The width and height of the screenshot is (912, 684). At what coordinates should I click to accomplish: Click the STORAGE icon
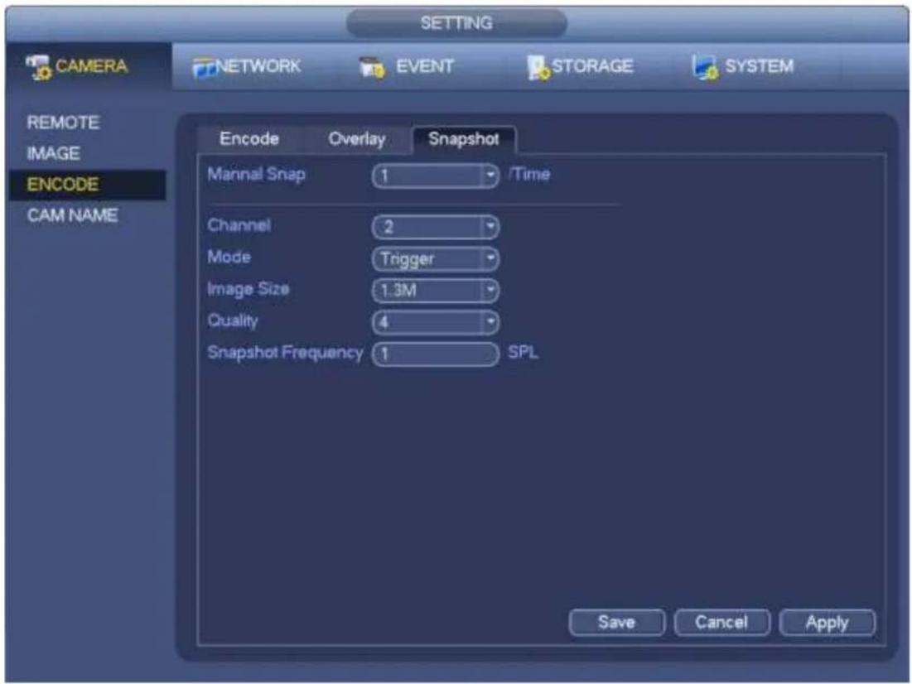[x=538, y=67]
